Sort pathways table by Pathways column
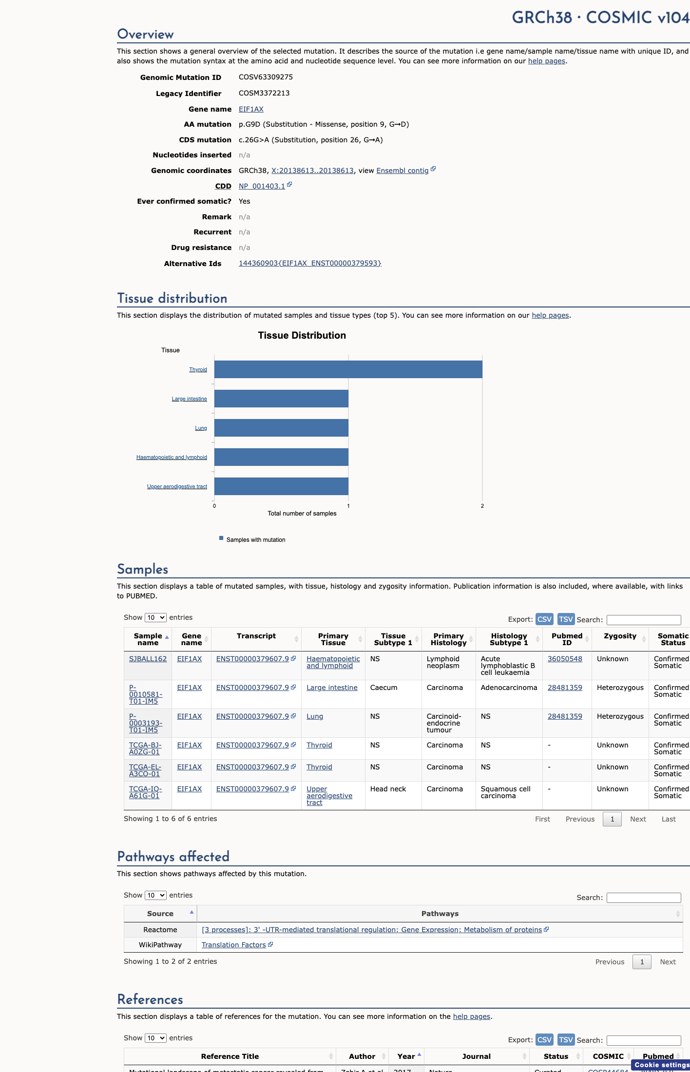This screenshot has width=690, height=1072. point(440,914)
